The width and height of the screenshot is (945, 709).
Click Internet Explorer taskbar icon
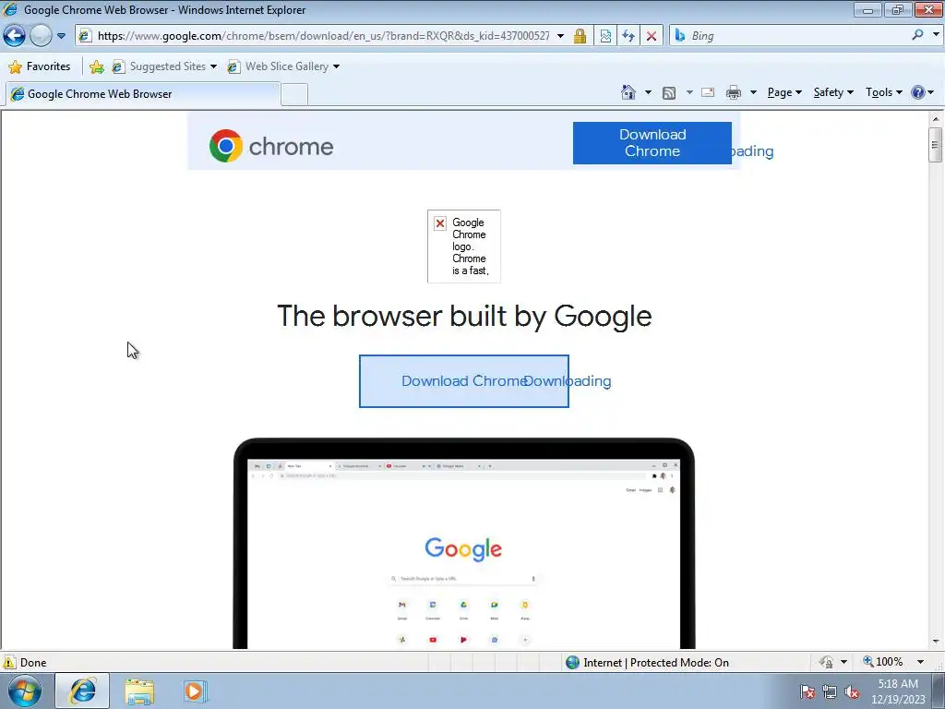pyautogui.click(x=82, y=691)
